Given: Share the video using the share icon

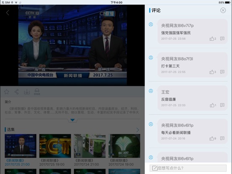Looking at the screenshot, I should tap(16, 92).
